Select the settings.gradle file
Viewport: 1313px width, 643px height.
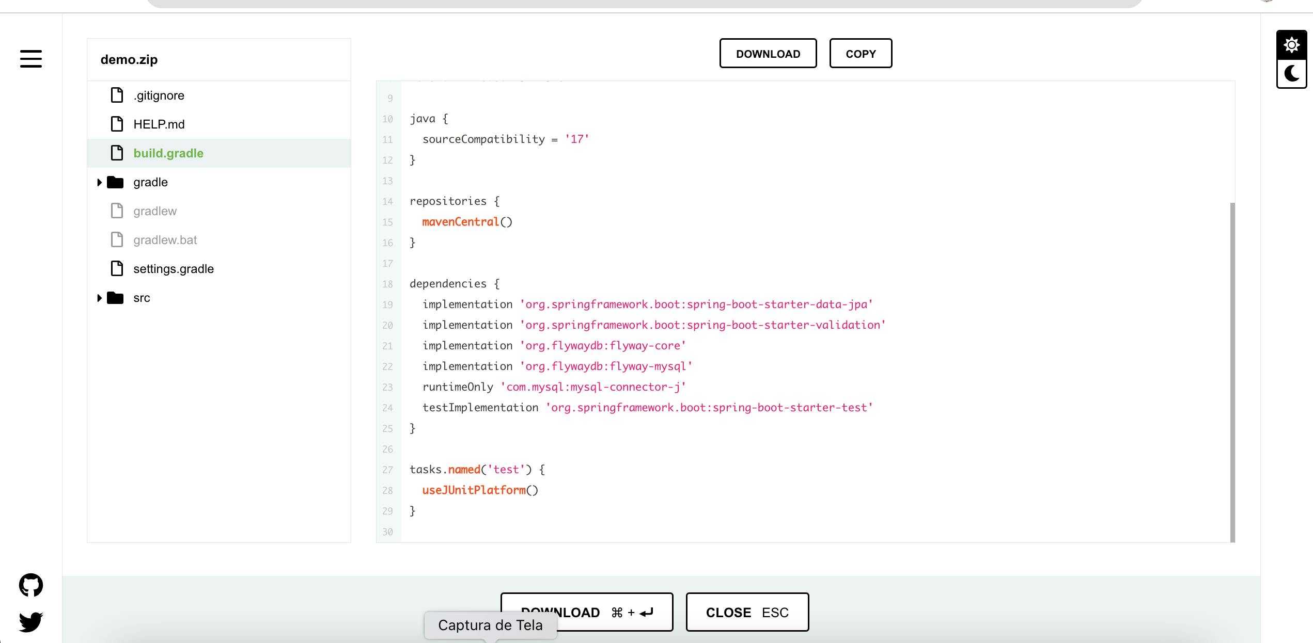coord(174,268)
